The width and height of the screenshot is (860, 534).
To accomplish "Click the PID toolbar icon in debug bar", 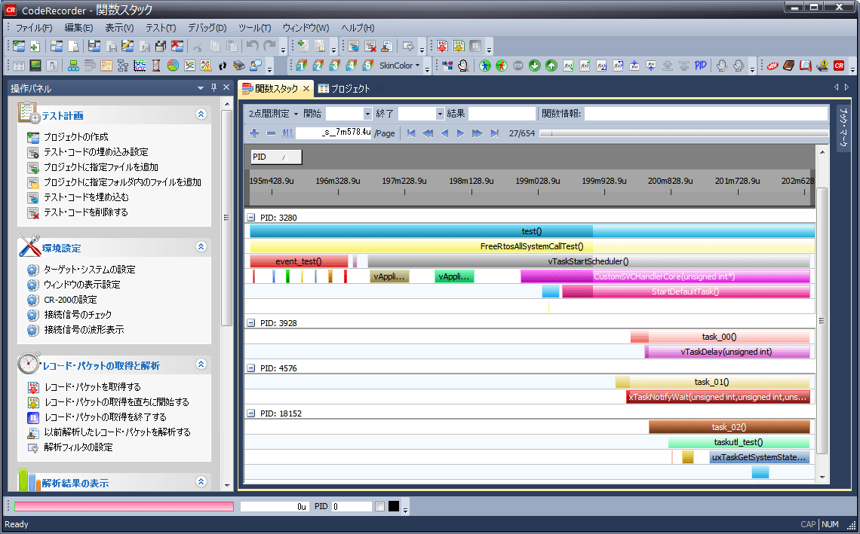I will (699, 66).
